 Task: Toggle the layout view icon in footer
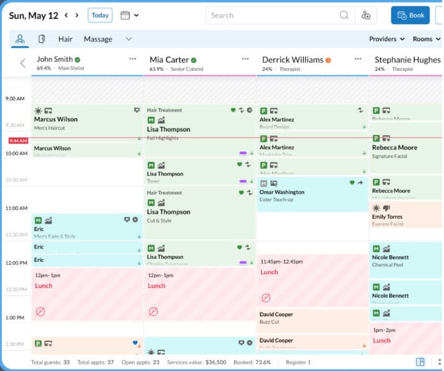tap(420, 362)
